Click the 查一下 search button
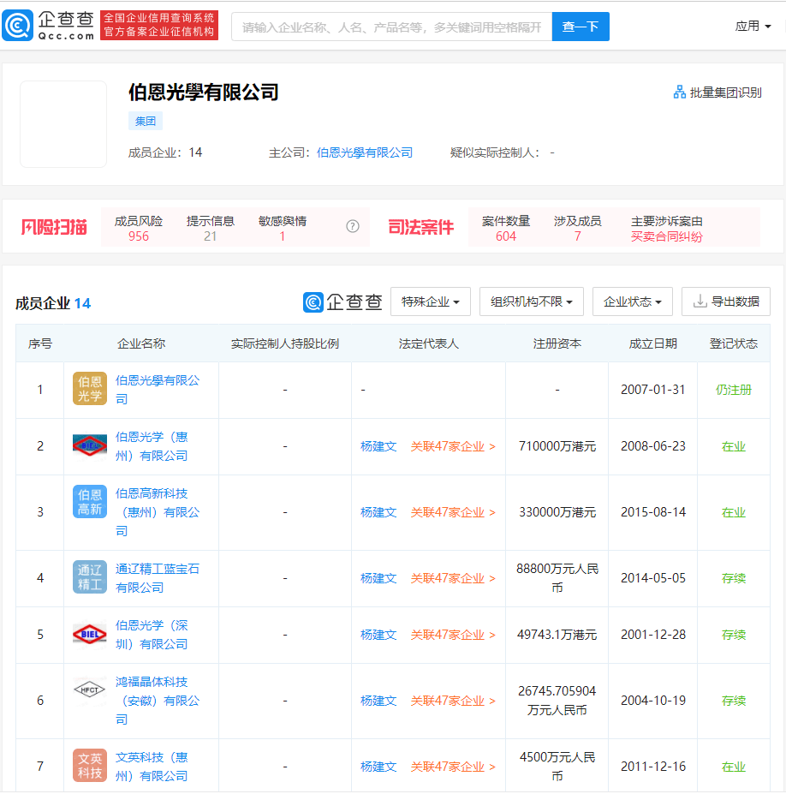 point(581,27)
